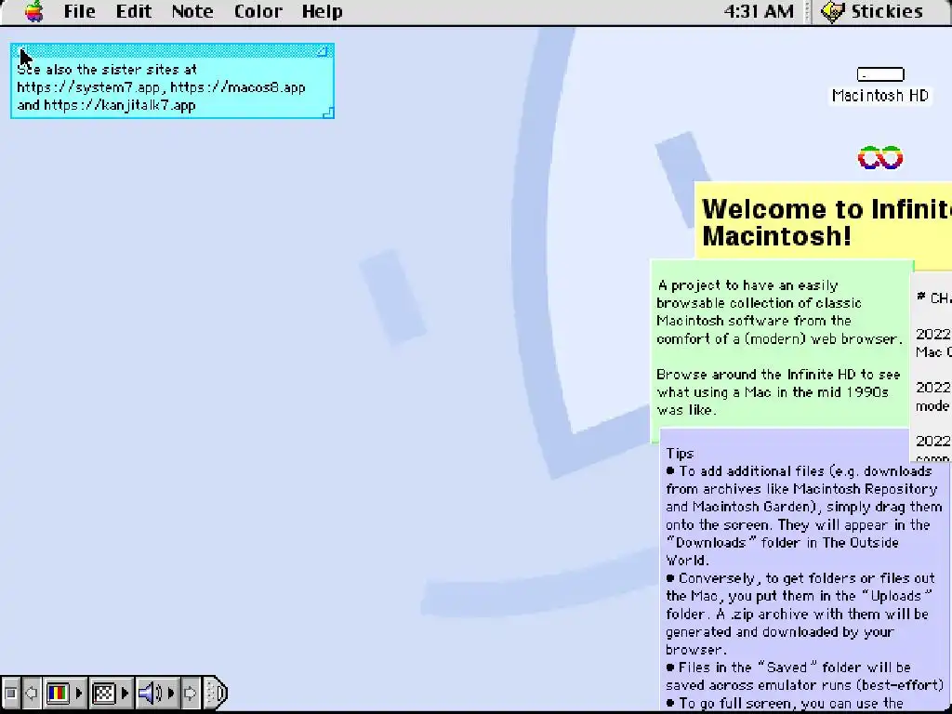Screen dimensions: 952x714
Task: Click the blue sticky note's zoom box
Action: click(323, 52)
